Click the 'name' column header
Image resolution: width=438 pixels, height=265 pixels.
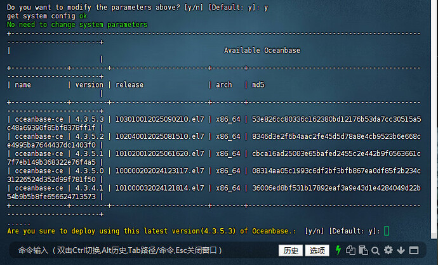click(x=23, y=85)
